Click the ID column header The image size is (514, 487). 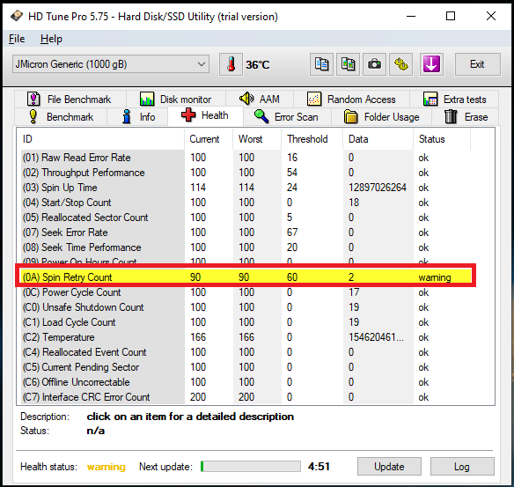pyautogui.click(x=100, y=139)
